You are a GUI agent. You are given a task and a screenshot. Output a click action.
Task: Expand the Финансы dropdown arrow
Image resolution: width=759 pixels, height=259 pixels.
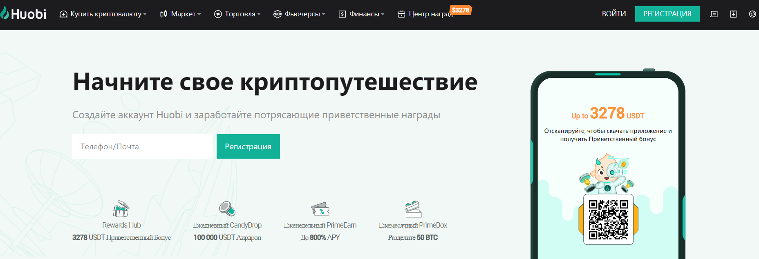point(383,14)
